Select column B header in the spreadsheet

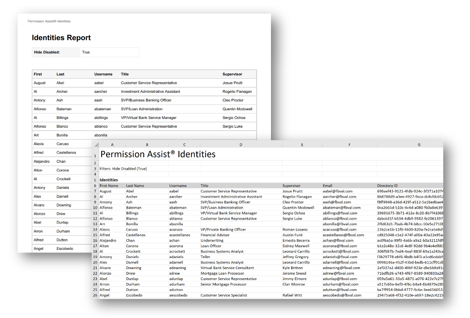tap(147, 145)
